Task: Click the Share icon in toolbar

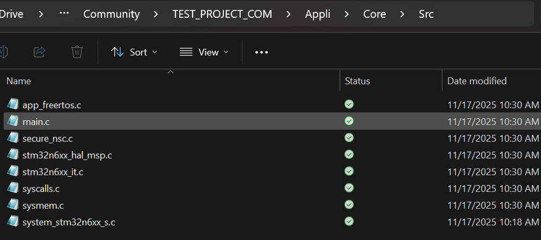Action: (39, 52)
